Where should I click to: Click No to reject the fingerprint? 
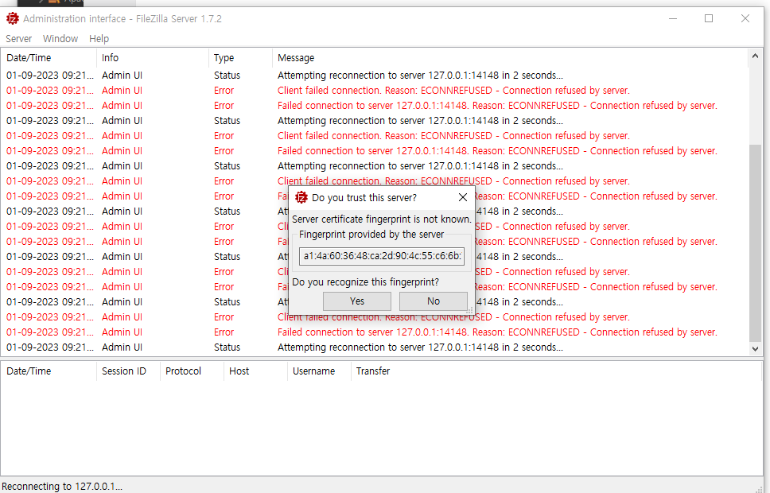[x=433, y=301]
